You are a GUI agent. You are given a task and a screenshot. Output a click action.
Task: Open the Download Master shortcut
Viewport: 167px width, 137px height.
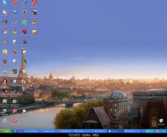tap(5, 111)
